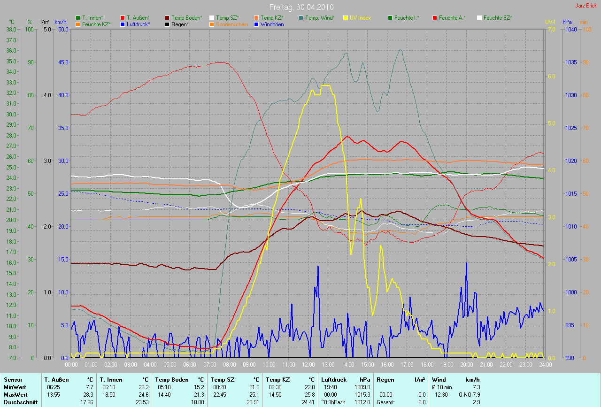The height and width of the screenshot is (407, 601).
Task: Click the blue Luftdruck legend marker
Action: coord(123,24)
